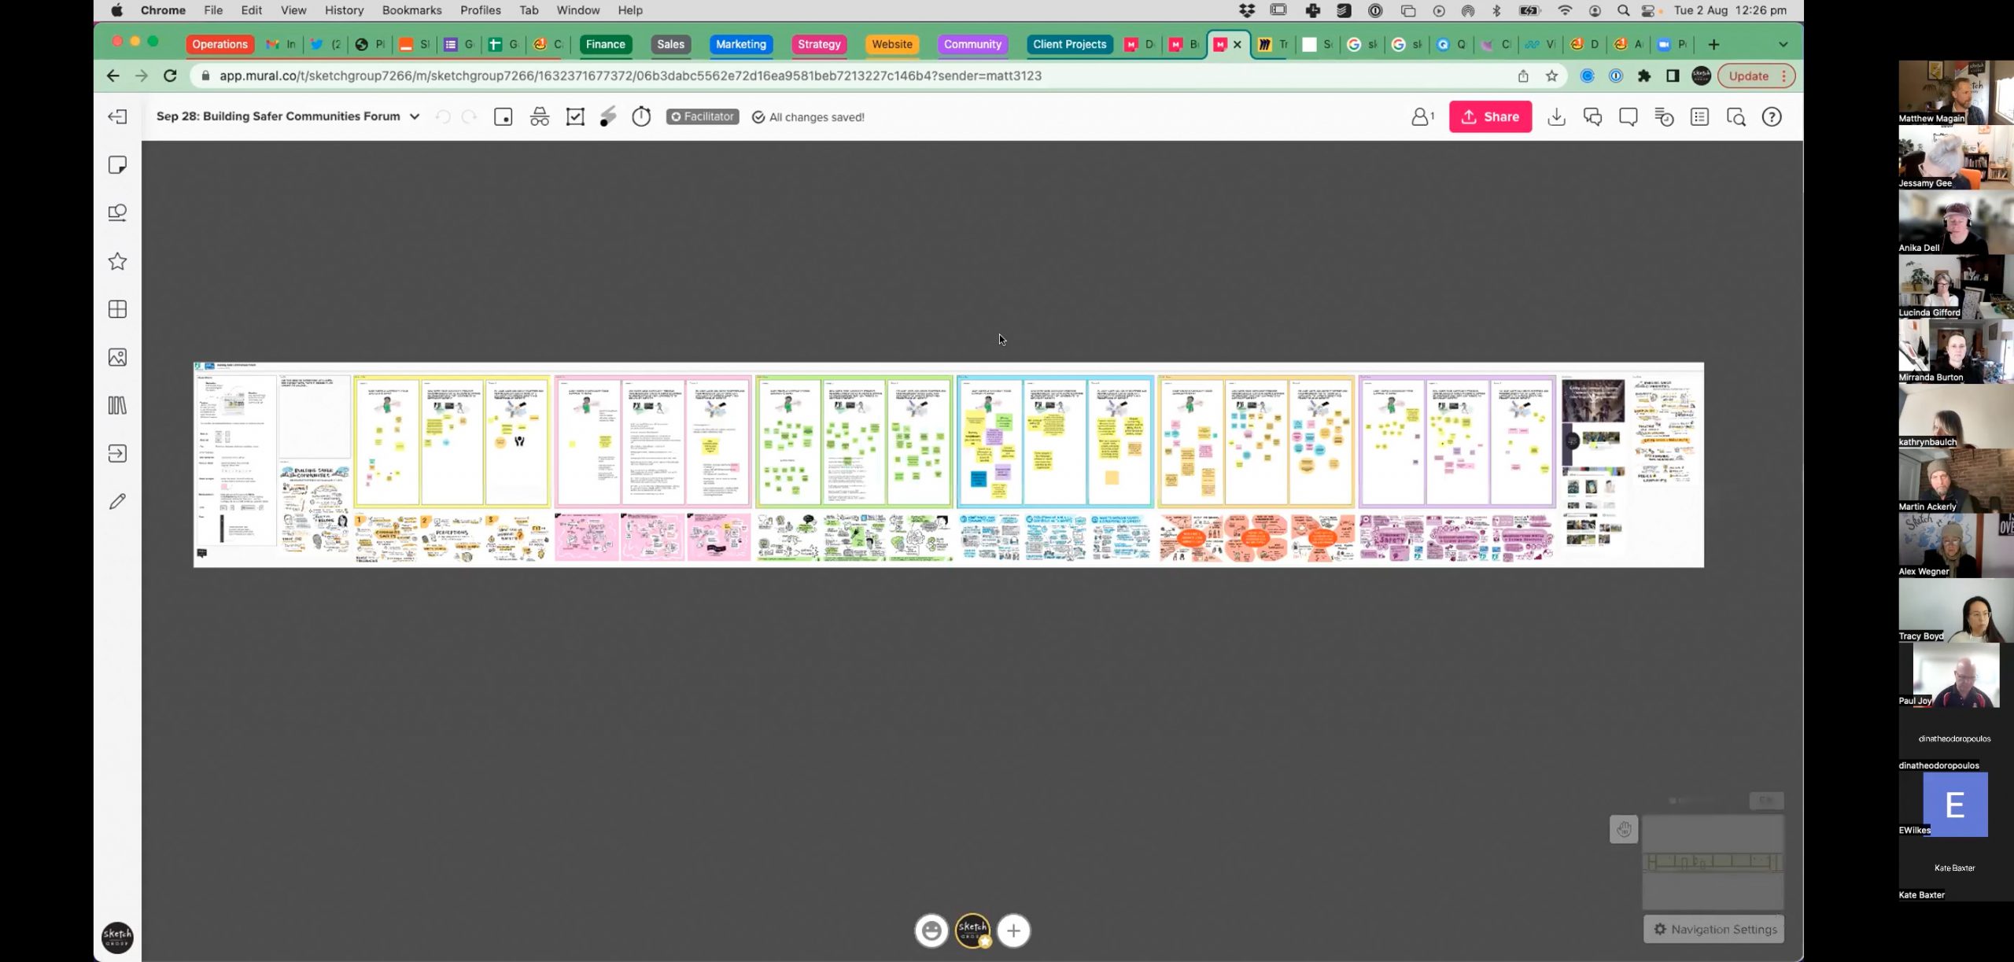Click the Chrome Update button
Image resolution: width=2014 pixels, height=962 pixels.
click(1749, 76)
